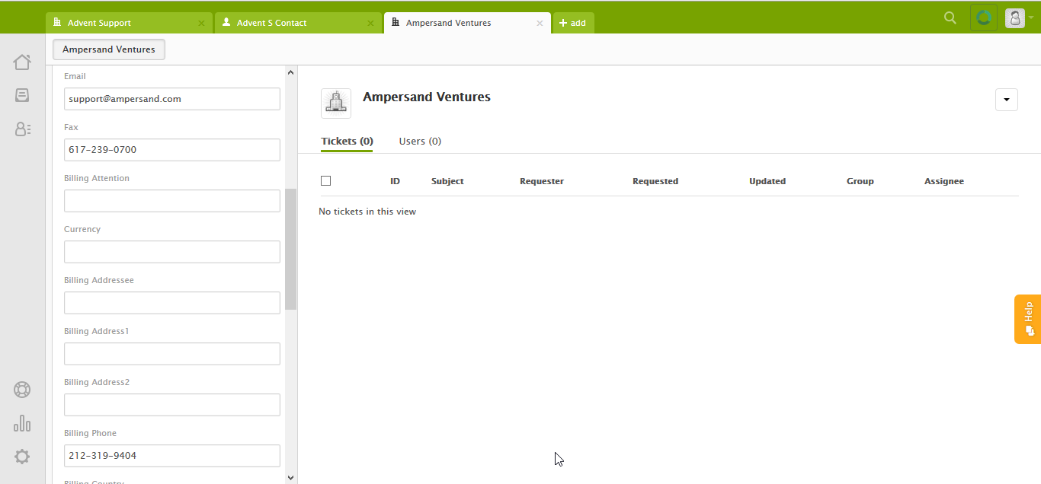
Task: Close the Advent Support tab
Action: tap(201, 24)
